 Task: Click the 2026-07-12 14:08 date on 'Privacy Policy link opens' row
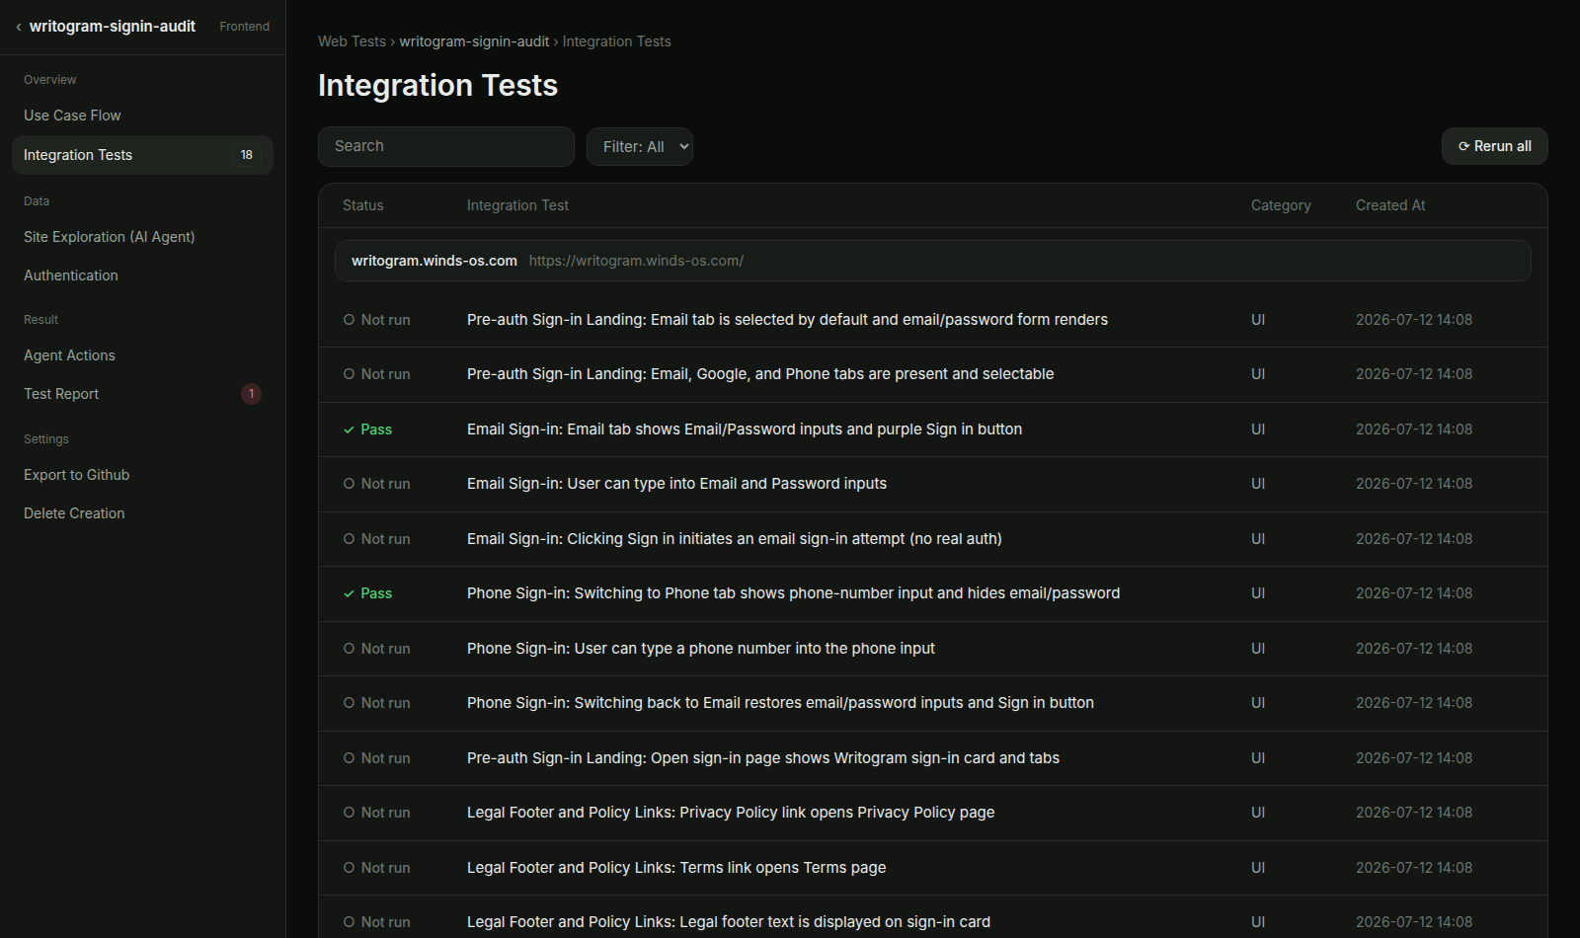tap(1414, 813)
